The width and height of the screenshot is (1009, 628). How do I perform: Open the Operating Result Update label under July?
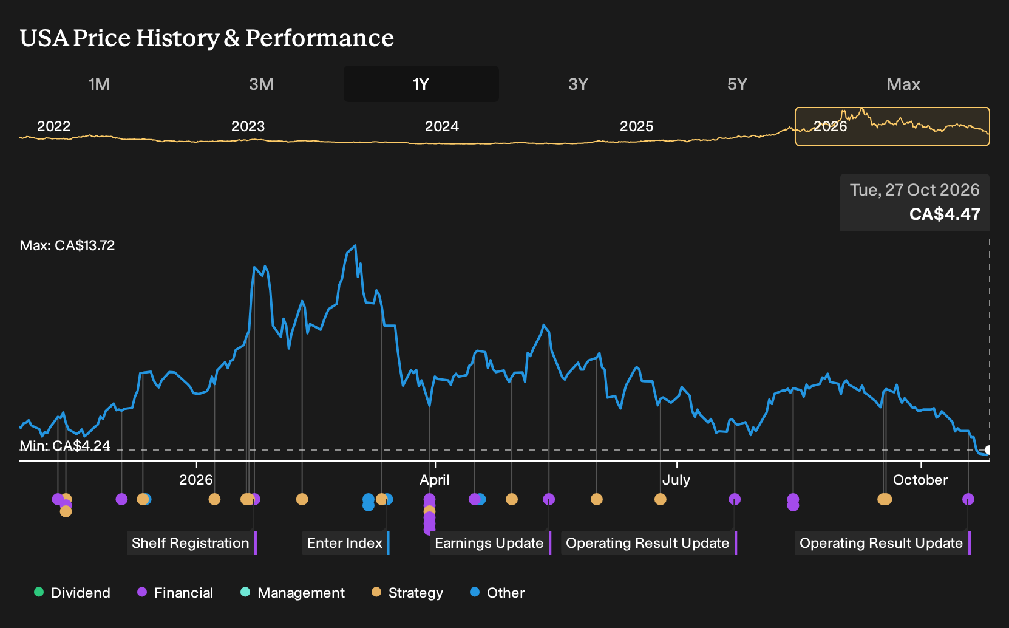649,543
